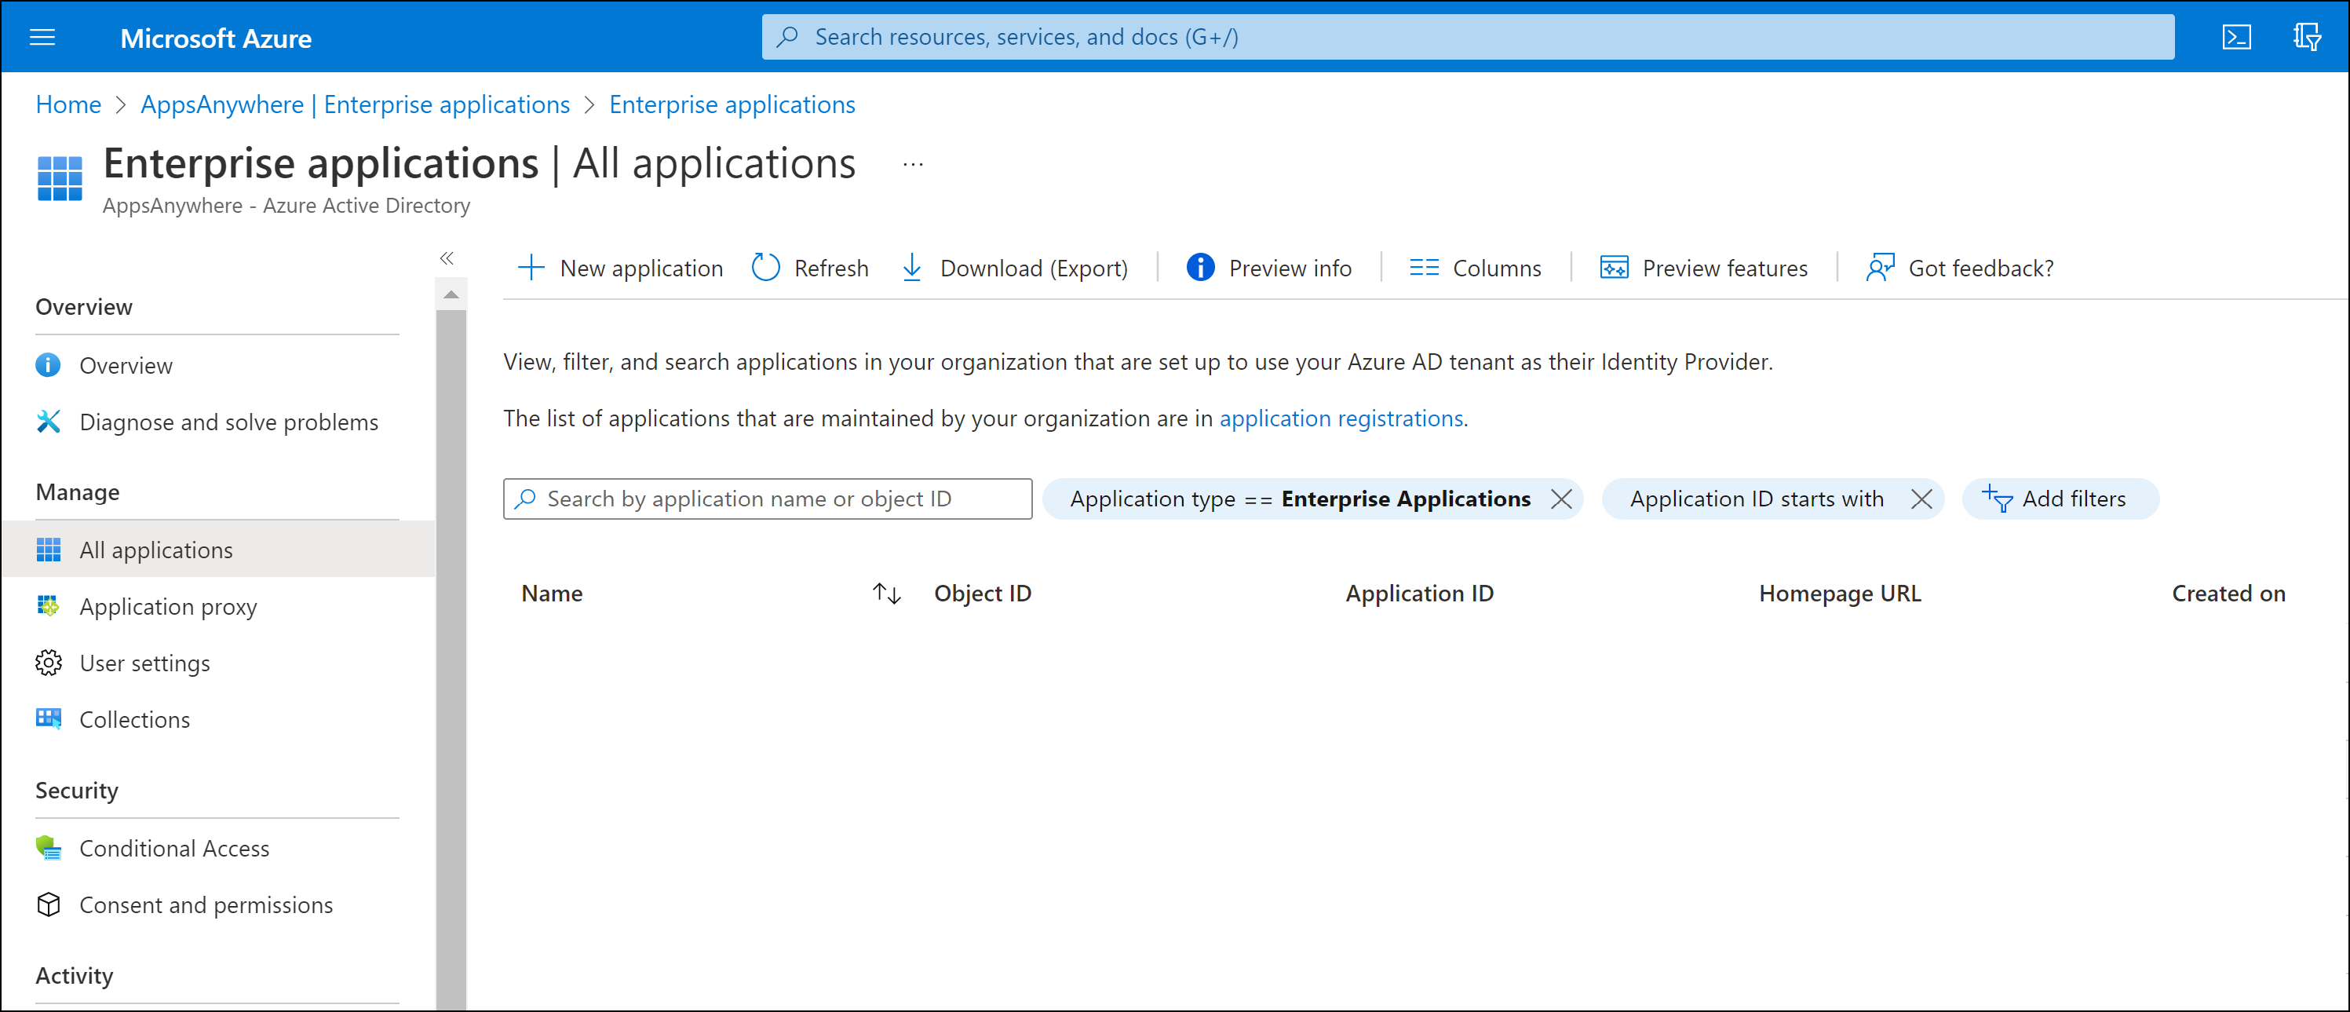Open Cloud Shell from the top bar
The width and height of the screenshot is (2350, 1012).
point(2236,38)
